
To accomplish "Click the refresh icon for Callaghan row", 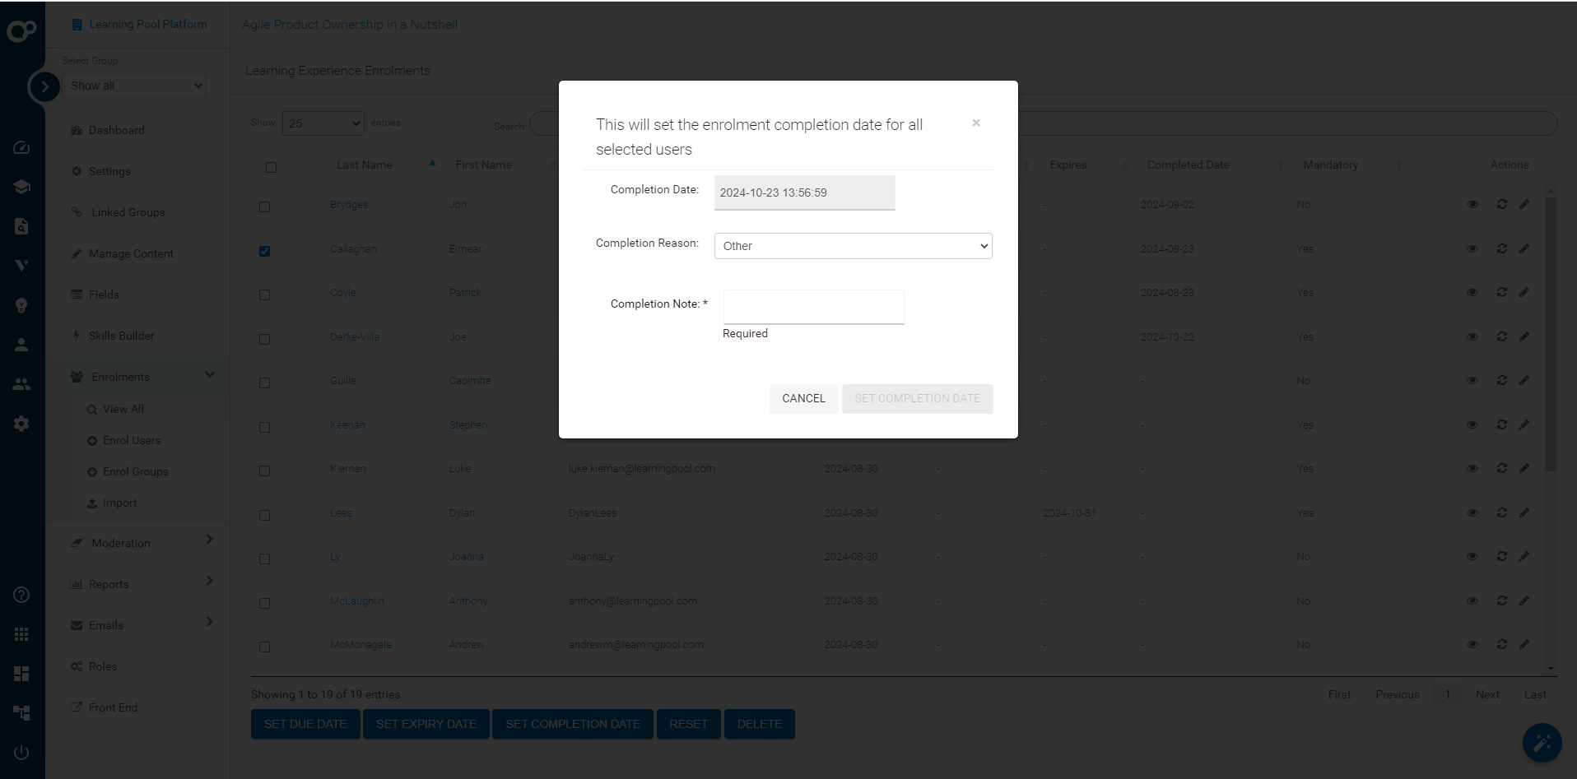I will pos(1501,248).
